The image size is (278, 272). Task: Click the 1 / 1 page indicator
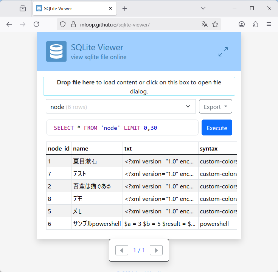click(139, 250)
